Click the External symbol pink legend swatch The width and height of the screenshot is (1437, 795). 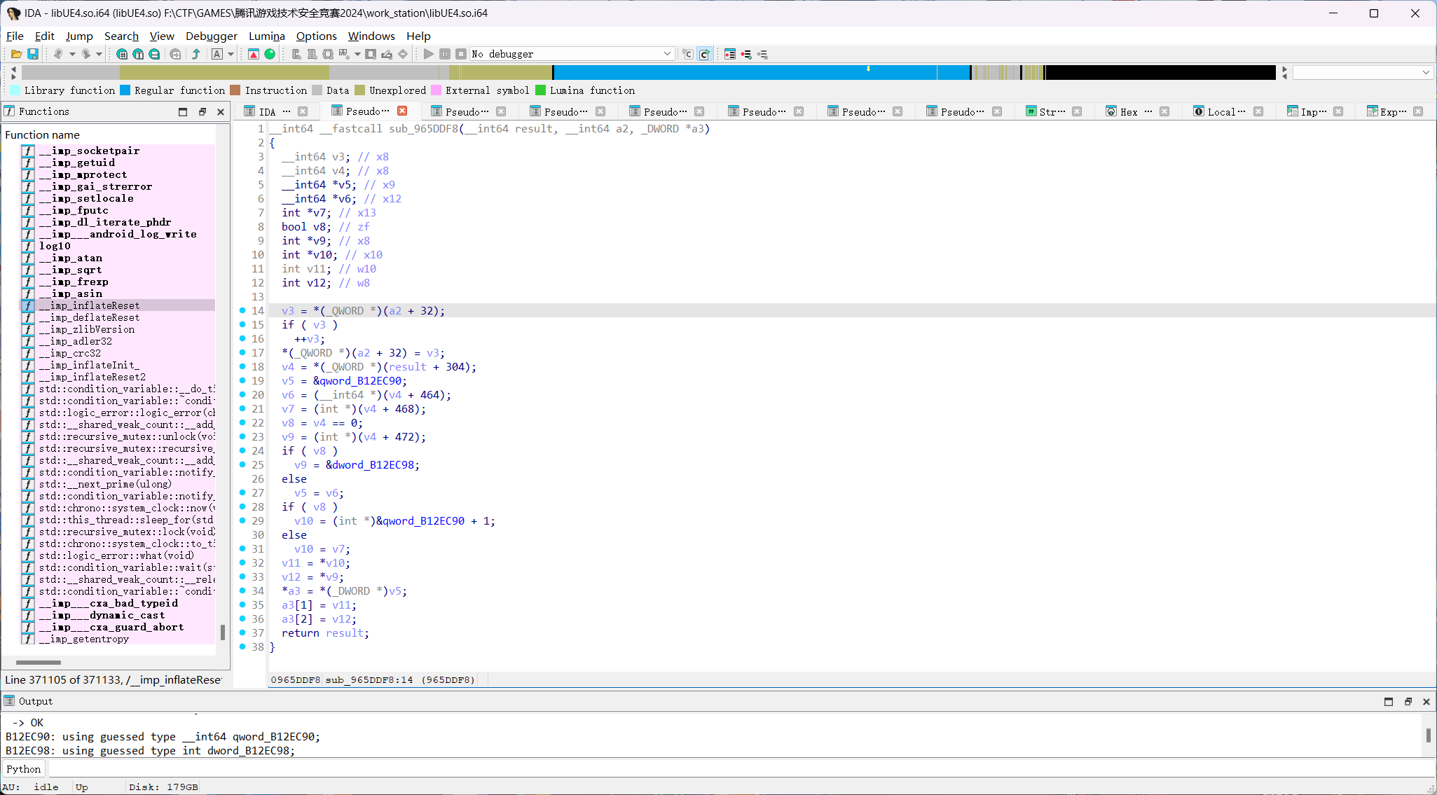click(x=436, y=90)
